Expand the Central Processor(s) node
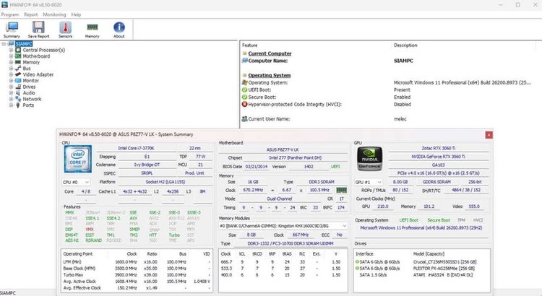Viewport: 542px width, 296px height. 11,50
